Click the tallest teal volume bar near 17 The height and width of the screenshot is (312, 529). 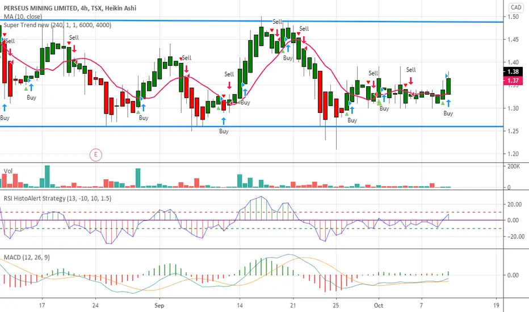point(47,176)
